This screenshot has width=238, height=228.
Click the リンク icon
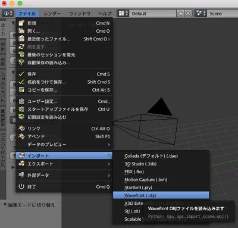[x=21, y=129]
